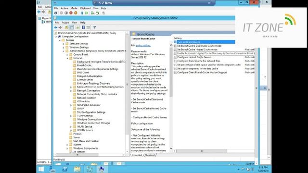Open View menu in Group Policy Editor
This screenshot has width=308, height=173.
[x=75, y=23]
